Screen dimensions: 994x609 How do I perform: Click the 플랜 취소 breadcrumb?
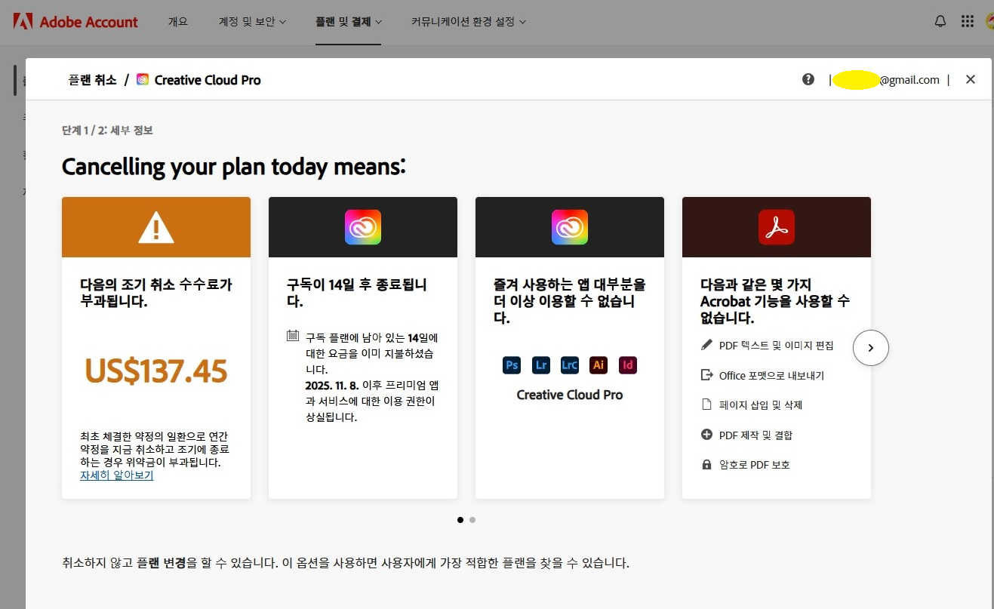(93, 79)
